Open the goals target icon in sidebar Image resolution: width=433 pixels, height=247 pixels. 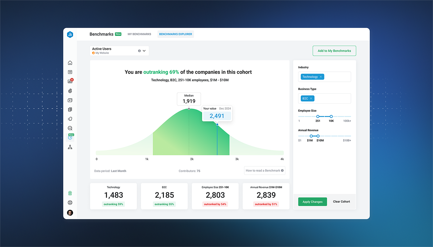[70, 91]
